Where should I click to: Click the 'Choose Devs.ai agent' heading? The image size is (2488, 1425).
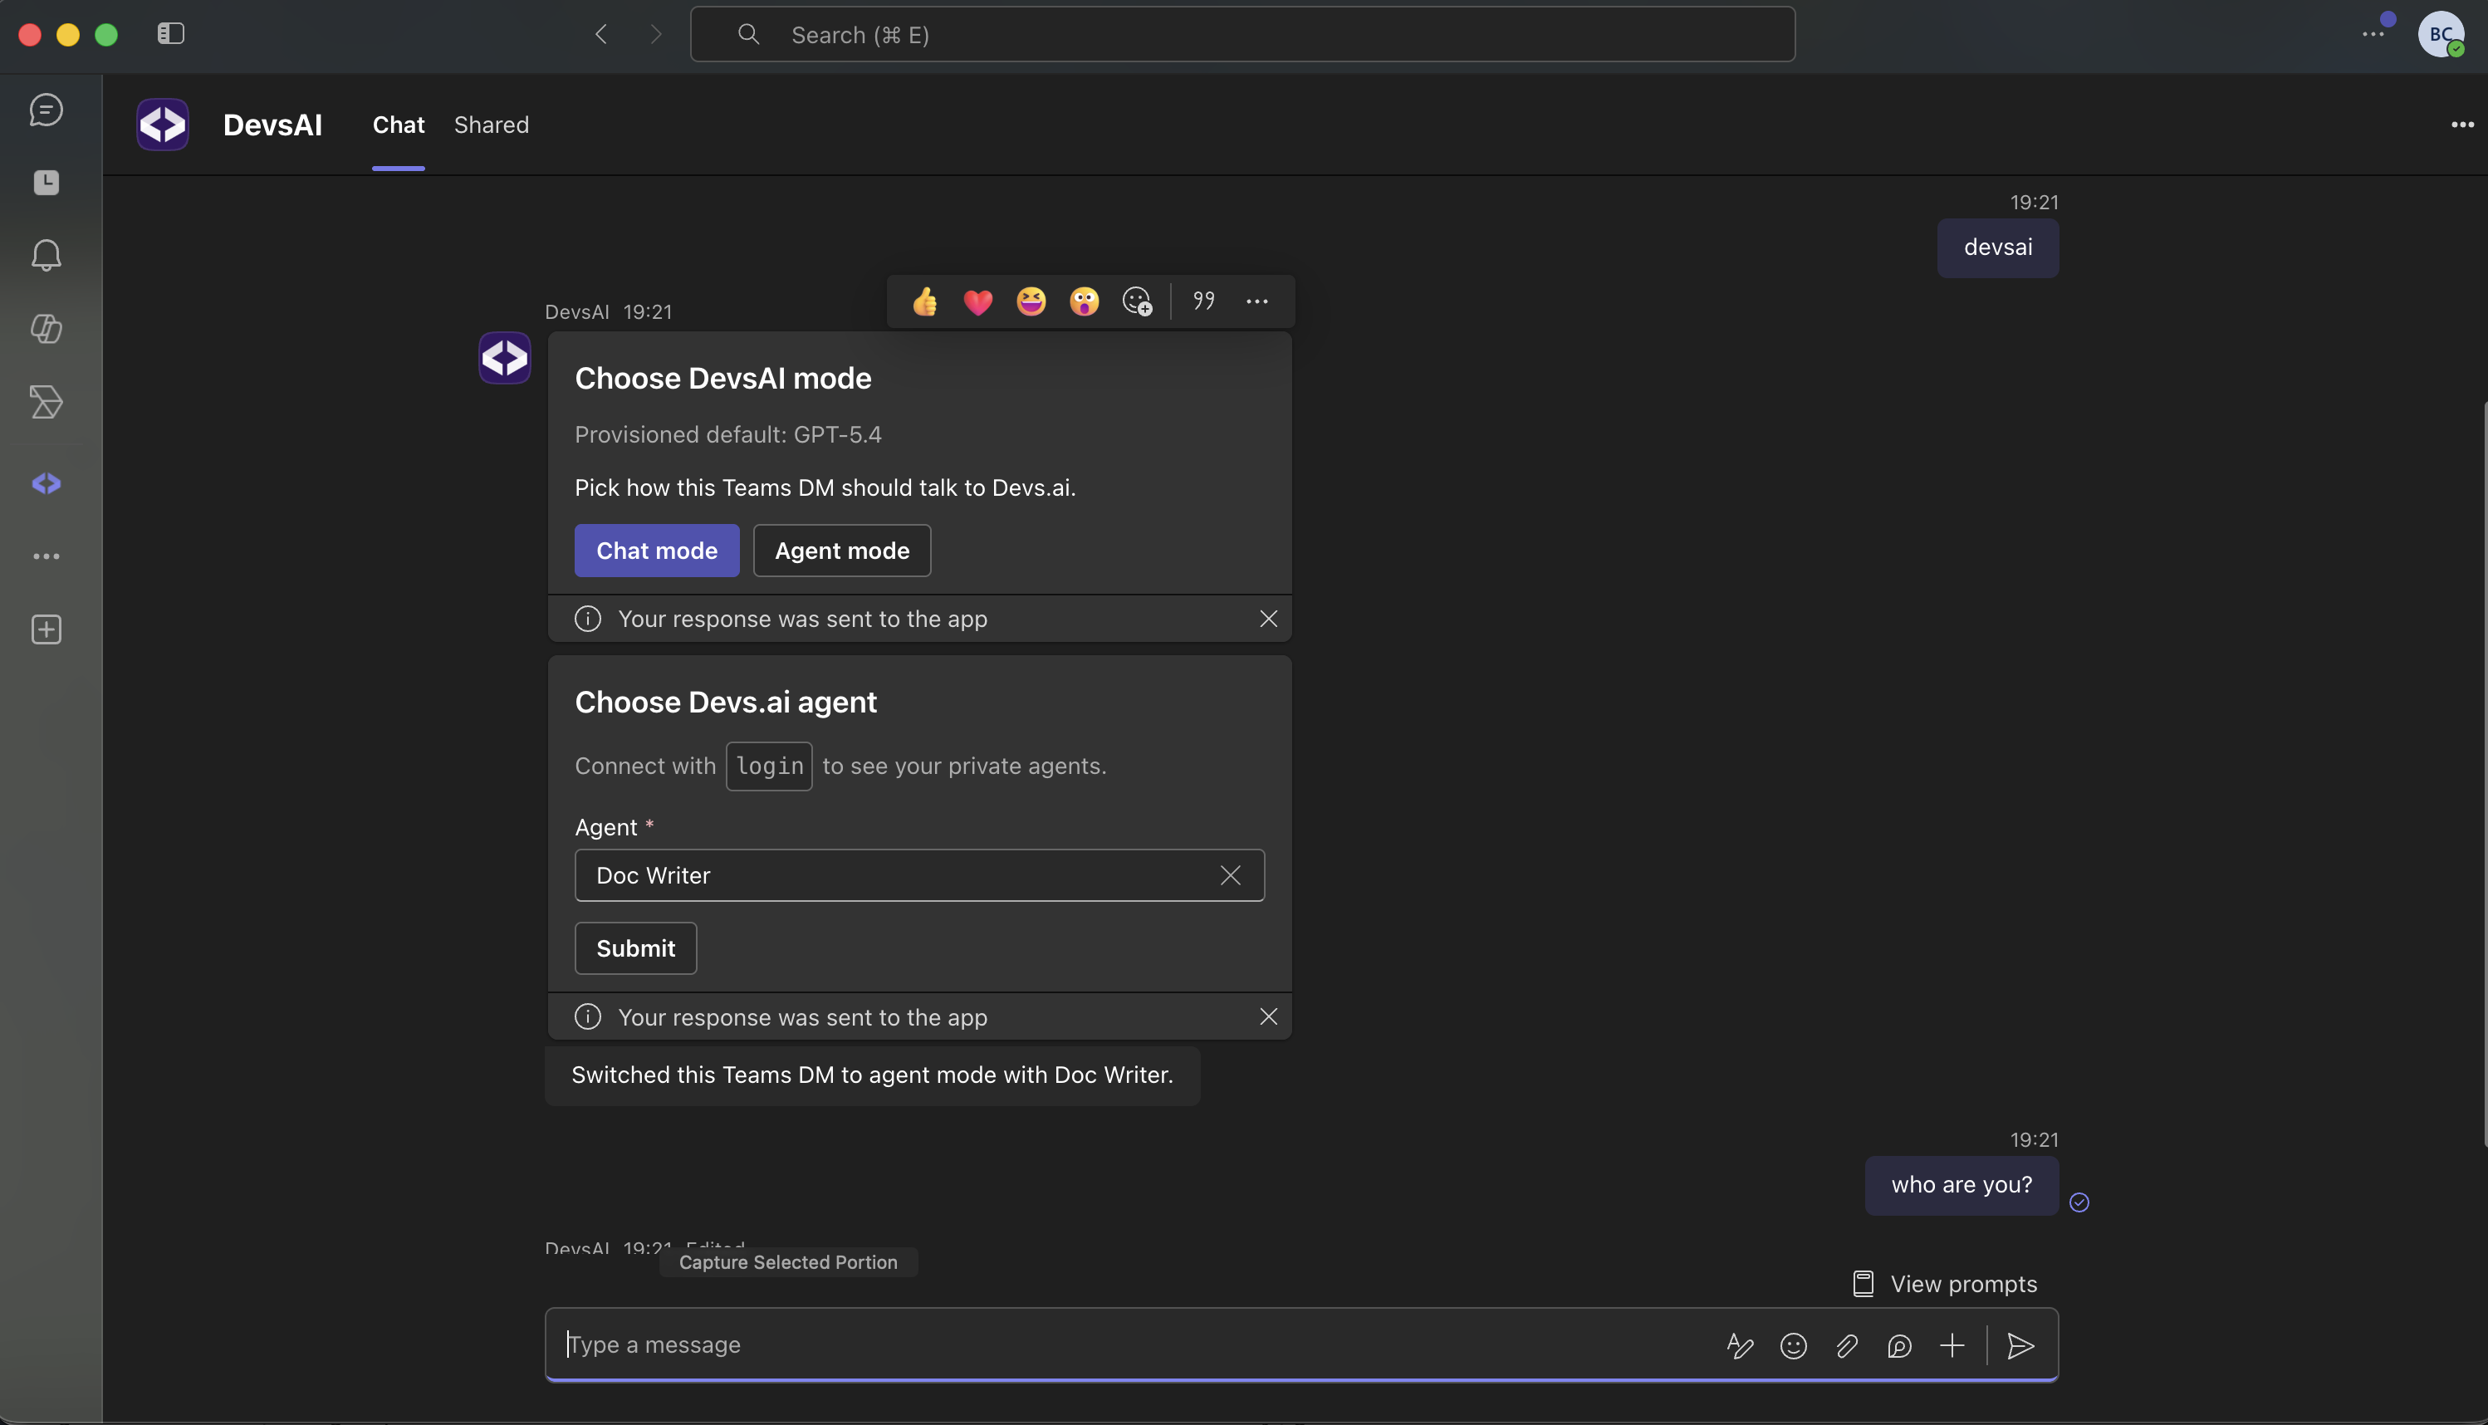[725, 702]
